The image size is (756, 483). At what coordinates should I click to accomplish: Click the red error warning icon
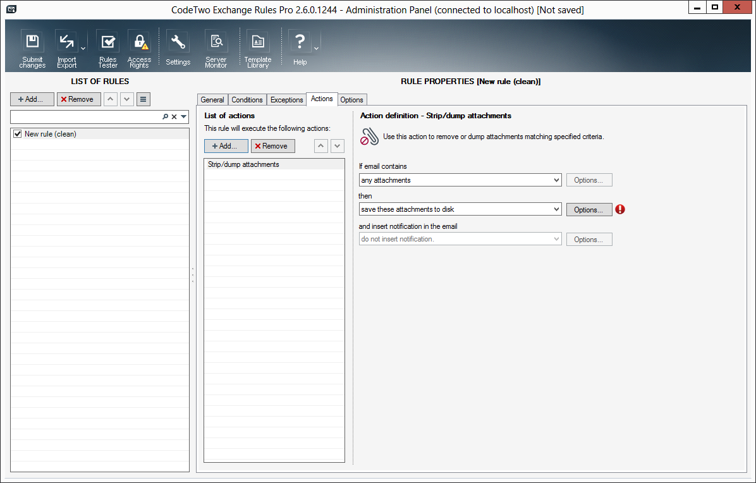620,209
